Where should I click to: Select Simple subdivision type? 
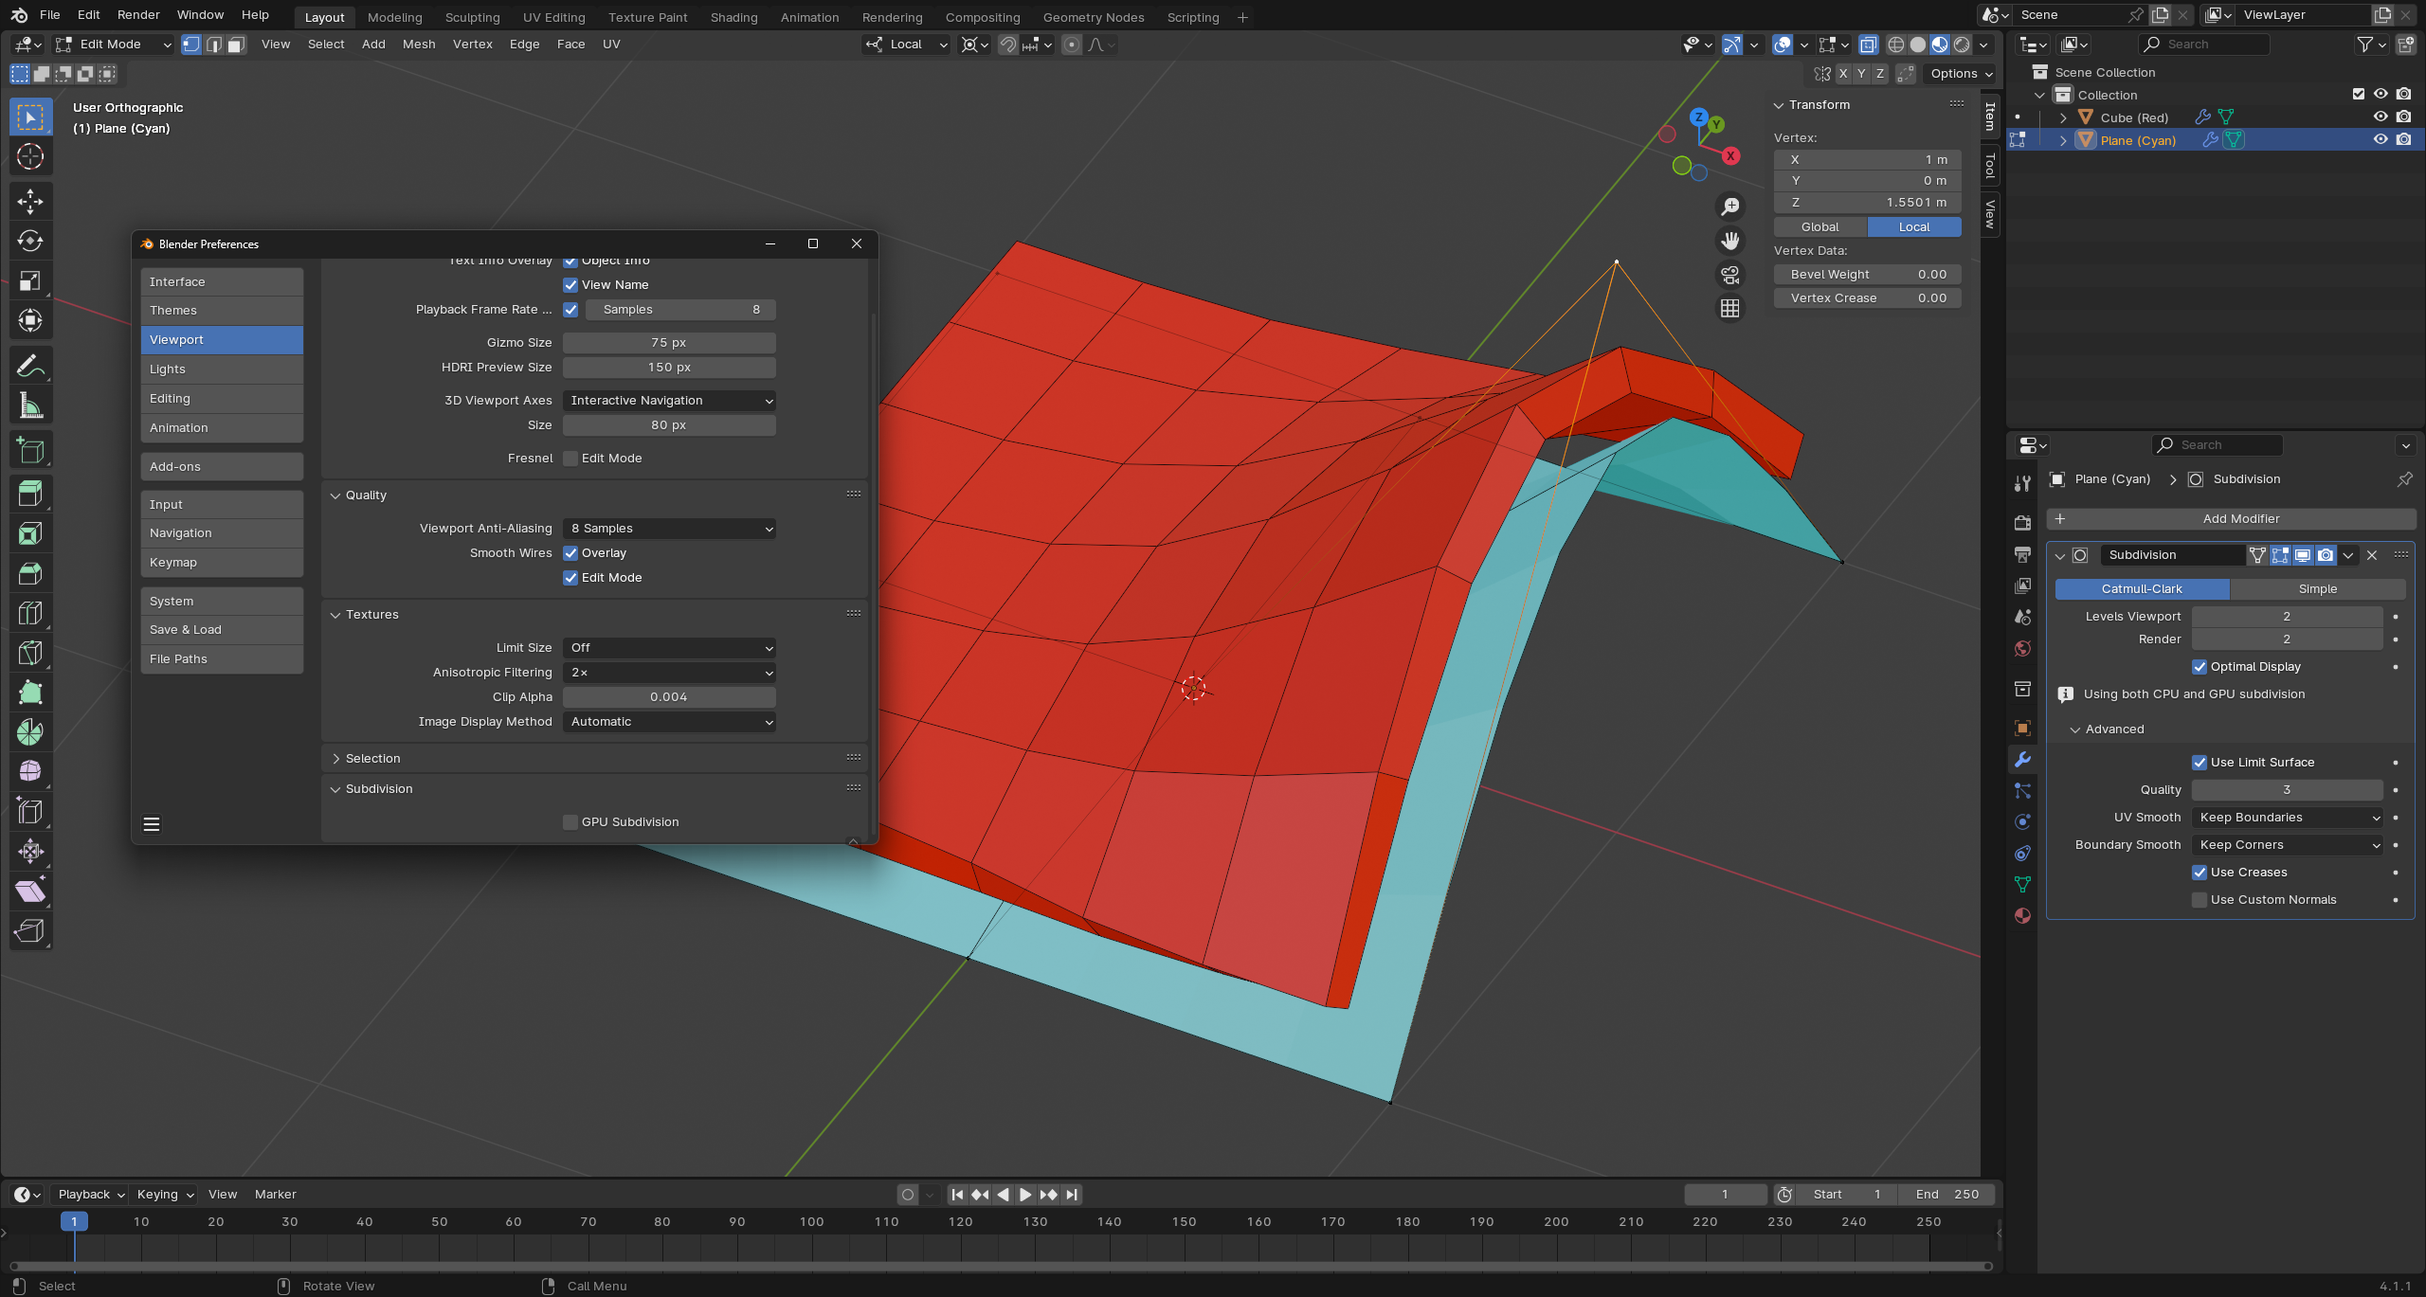[2317, 589]
